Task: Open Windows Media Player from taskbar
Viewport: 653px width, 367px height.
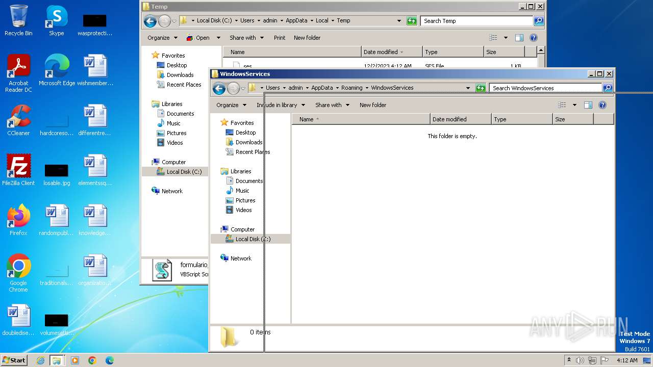Action: tap(75, 360)
